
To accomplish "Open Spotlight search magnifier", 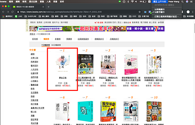I will coord(182,2).
